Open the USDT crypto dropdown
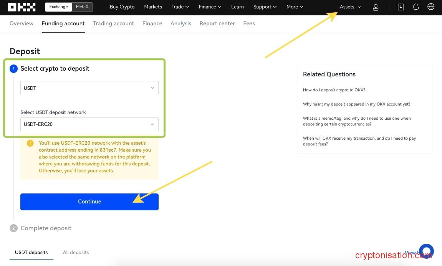442x266 pixels. [89, 88]
